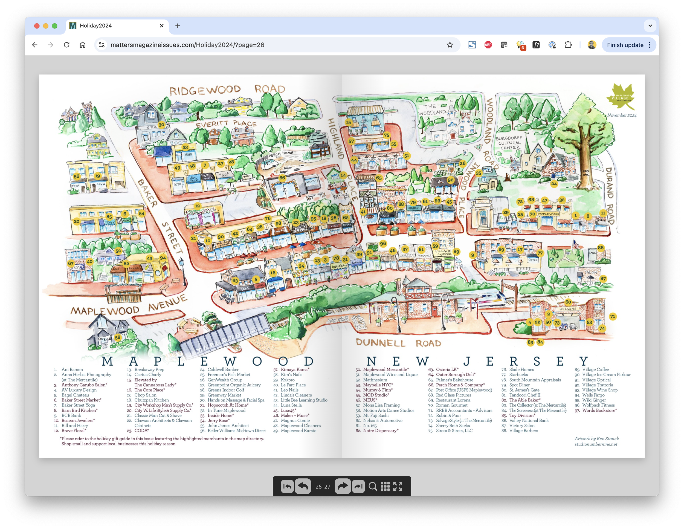Click directory entry "CODA*"

click(x=141, y=431)
